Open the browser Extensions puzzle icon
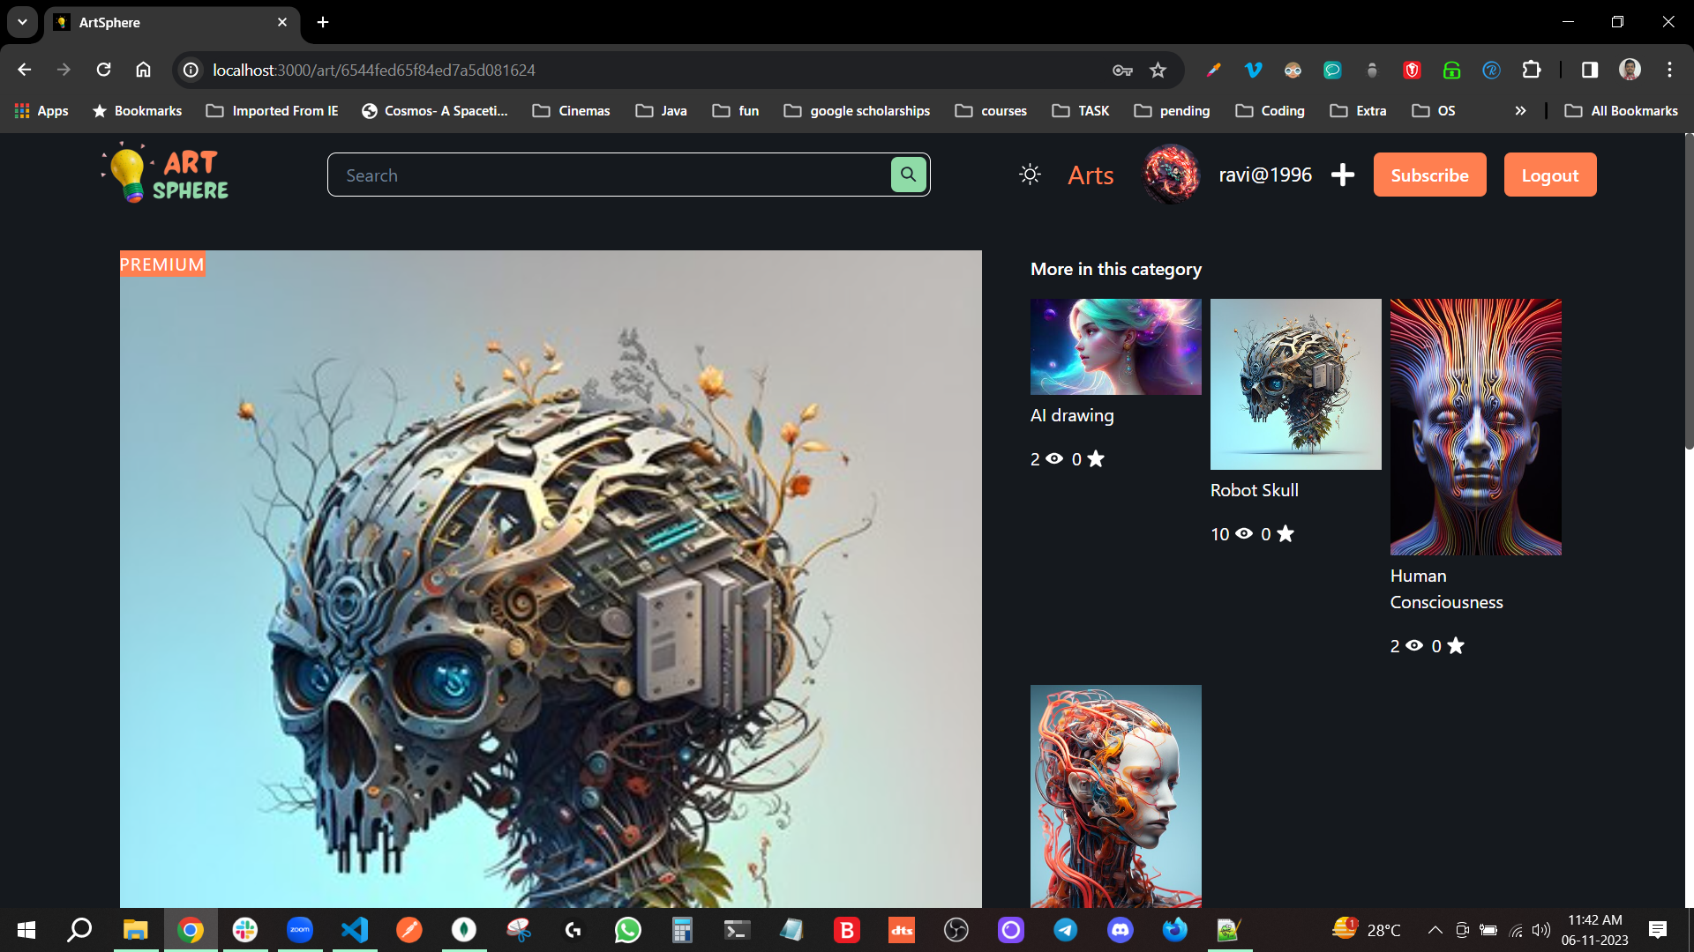The image size is (1694, 952). tap(1532, 71)
